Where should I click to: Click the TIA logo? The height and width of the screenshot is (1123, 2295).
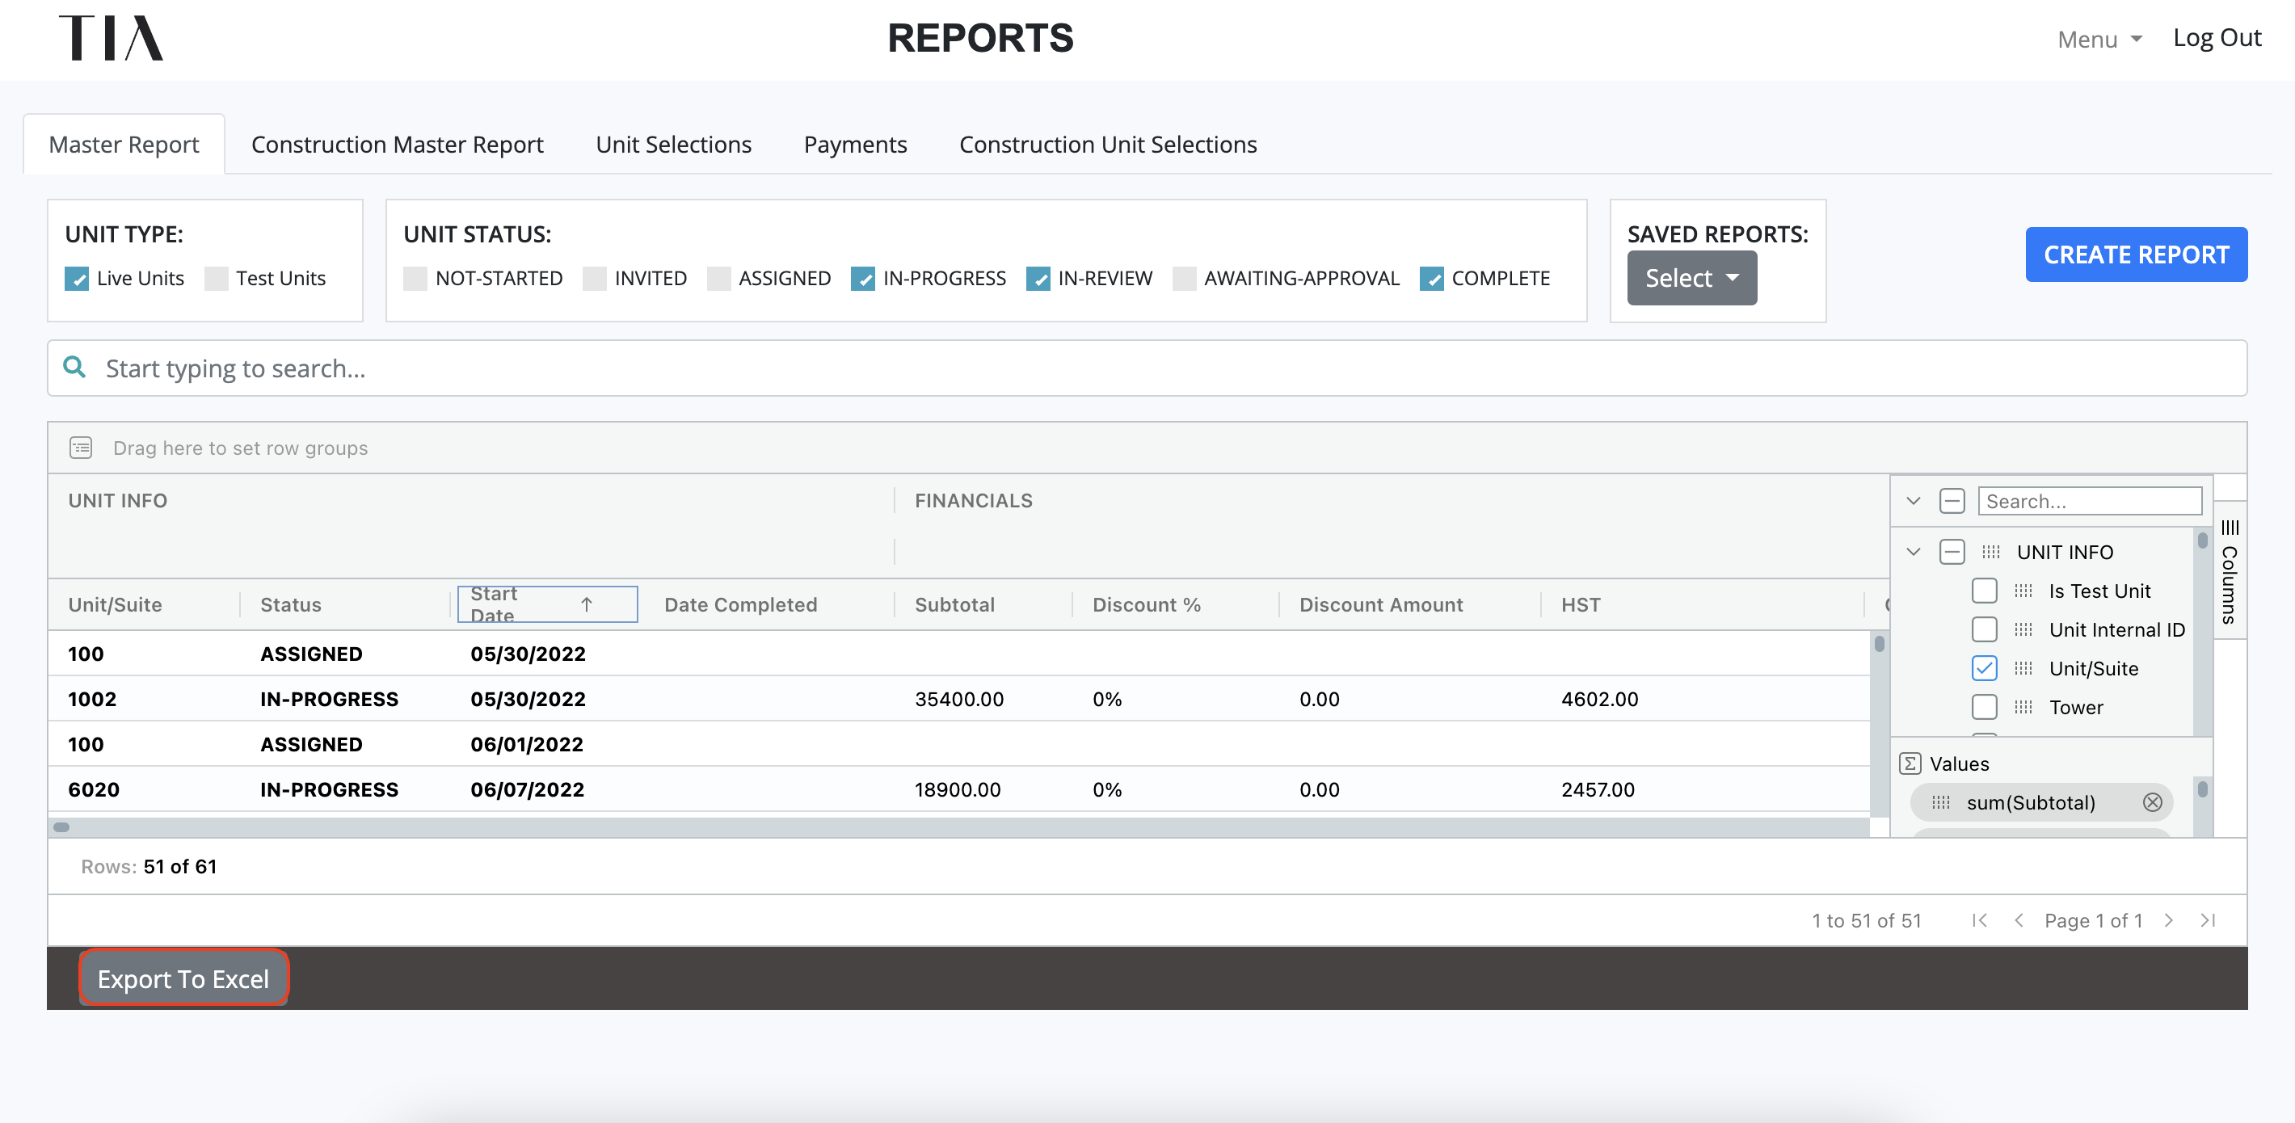click(112, 38)
